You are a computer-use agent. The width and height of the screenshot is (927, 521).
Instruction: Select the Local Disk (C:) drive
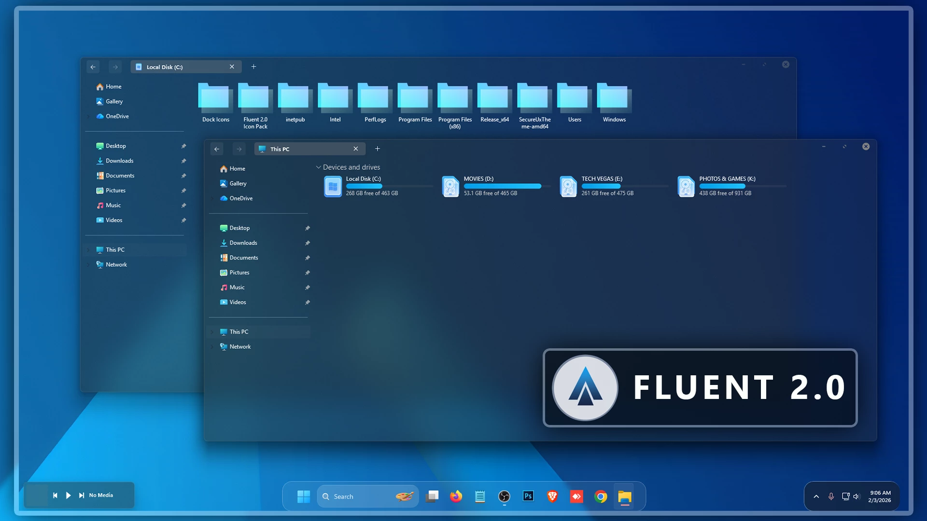[x=378, y=186]
